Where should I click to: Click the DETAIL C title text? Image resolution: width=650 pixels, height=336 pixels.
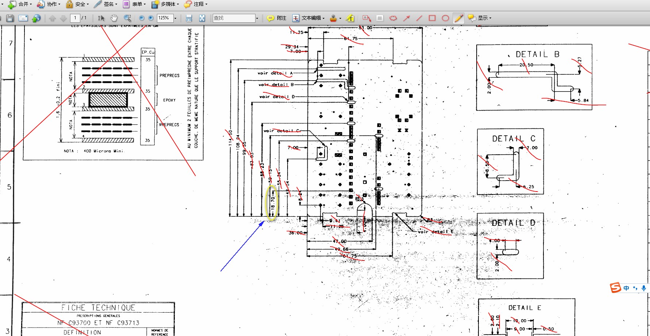(514, 139)
